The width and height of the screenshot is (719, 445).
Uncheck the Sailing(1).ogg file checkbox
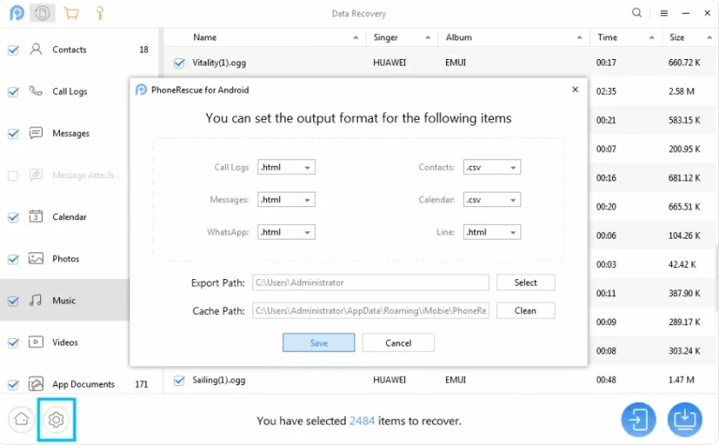pos(179,380)
